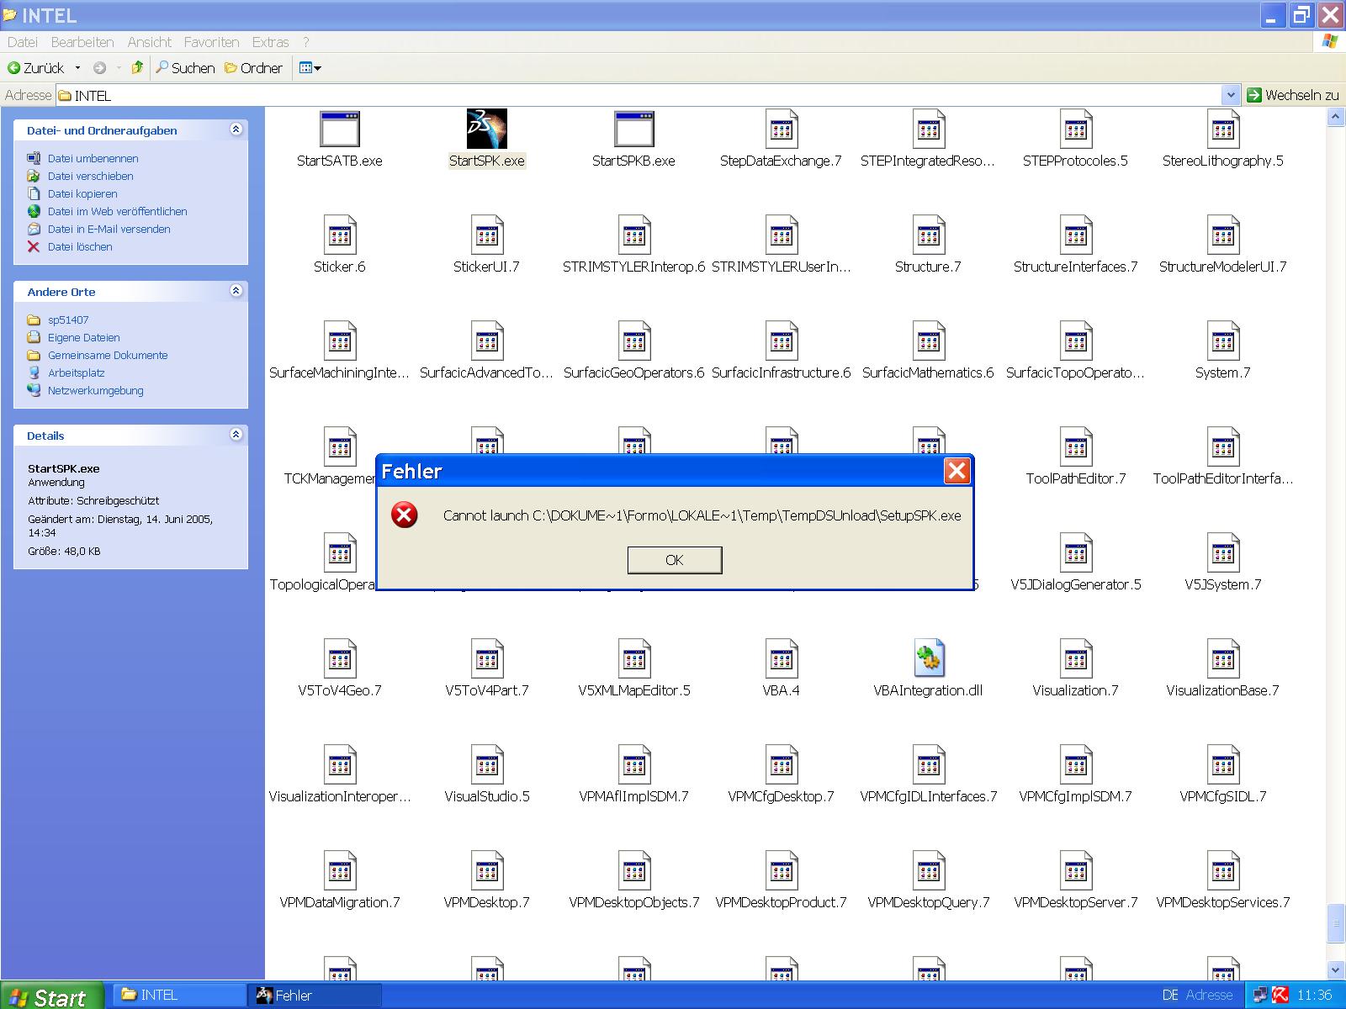The image size is (1346, 1009).
Task: Click the INTEL address field
Action: [x=639, y=95]
